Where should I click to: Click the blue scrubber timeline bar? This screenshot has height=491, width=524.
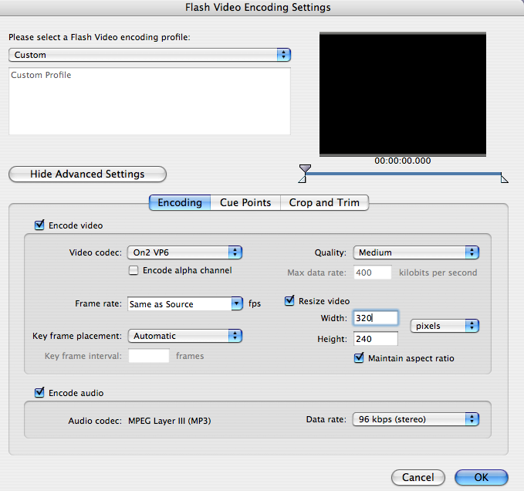pyautogui.click(x=403, y=174)
